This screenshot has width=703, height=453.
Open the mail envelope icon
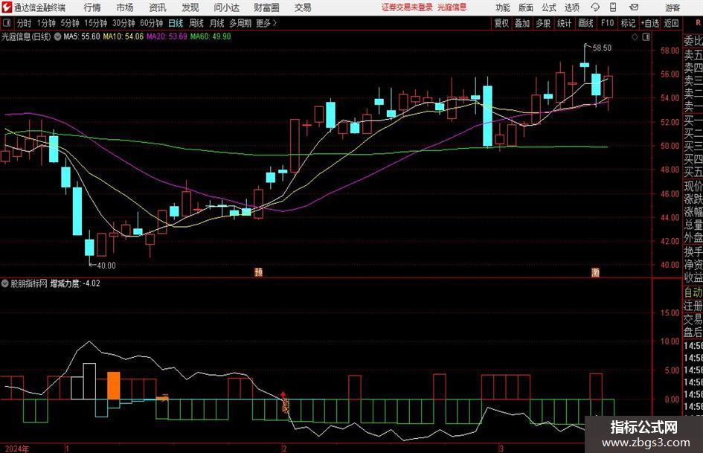point(634,7)
